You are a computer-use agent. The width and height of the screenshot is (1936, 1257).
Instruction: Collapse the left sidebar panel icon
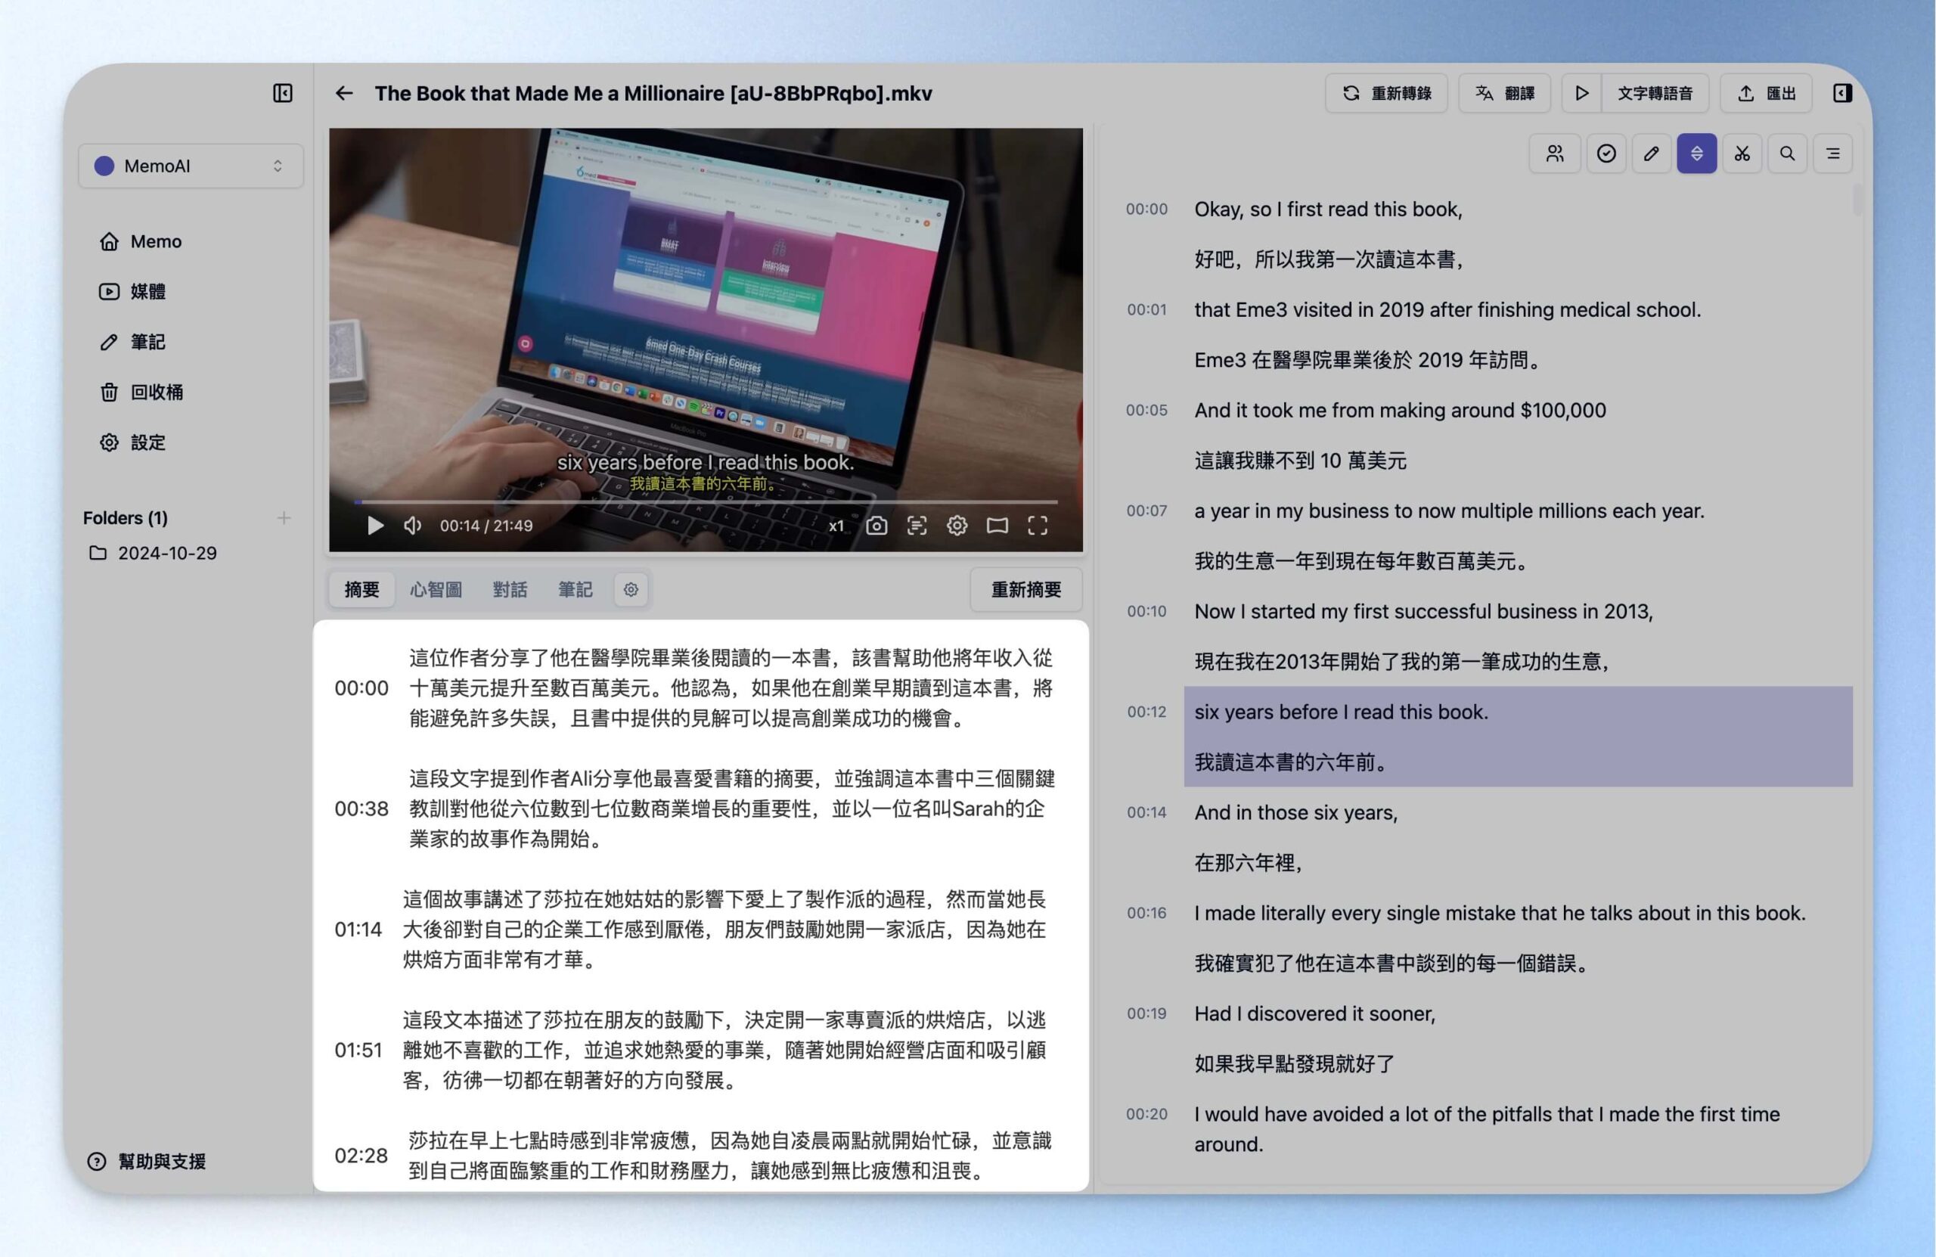click(x=282, y=93)
